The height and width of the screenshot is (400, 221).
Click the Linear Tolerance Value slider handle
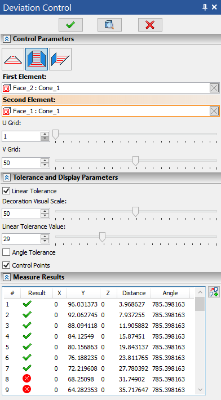click(x=103, y=237)
